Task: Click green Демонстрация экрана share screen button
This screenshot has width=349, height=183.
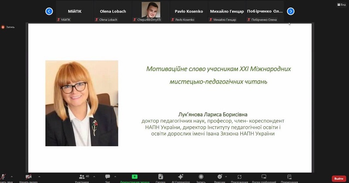Action: pyautogui.click(x=135, y=178)
